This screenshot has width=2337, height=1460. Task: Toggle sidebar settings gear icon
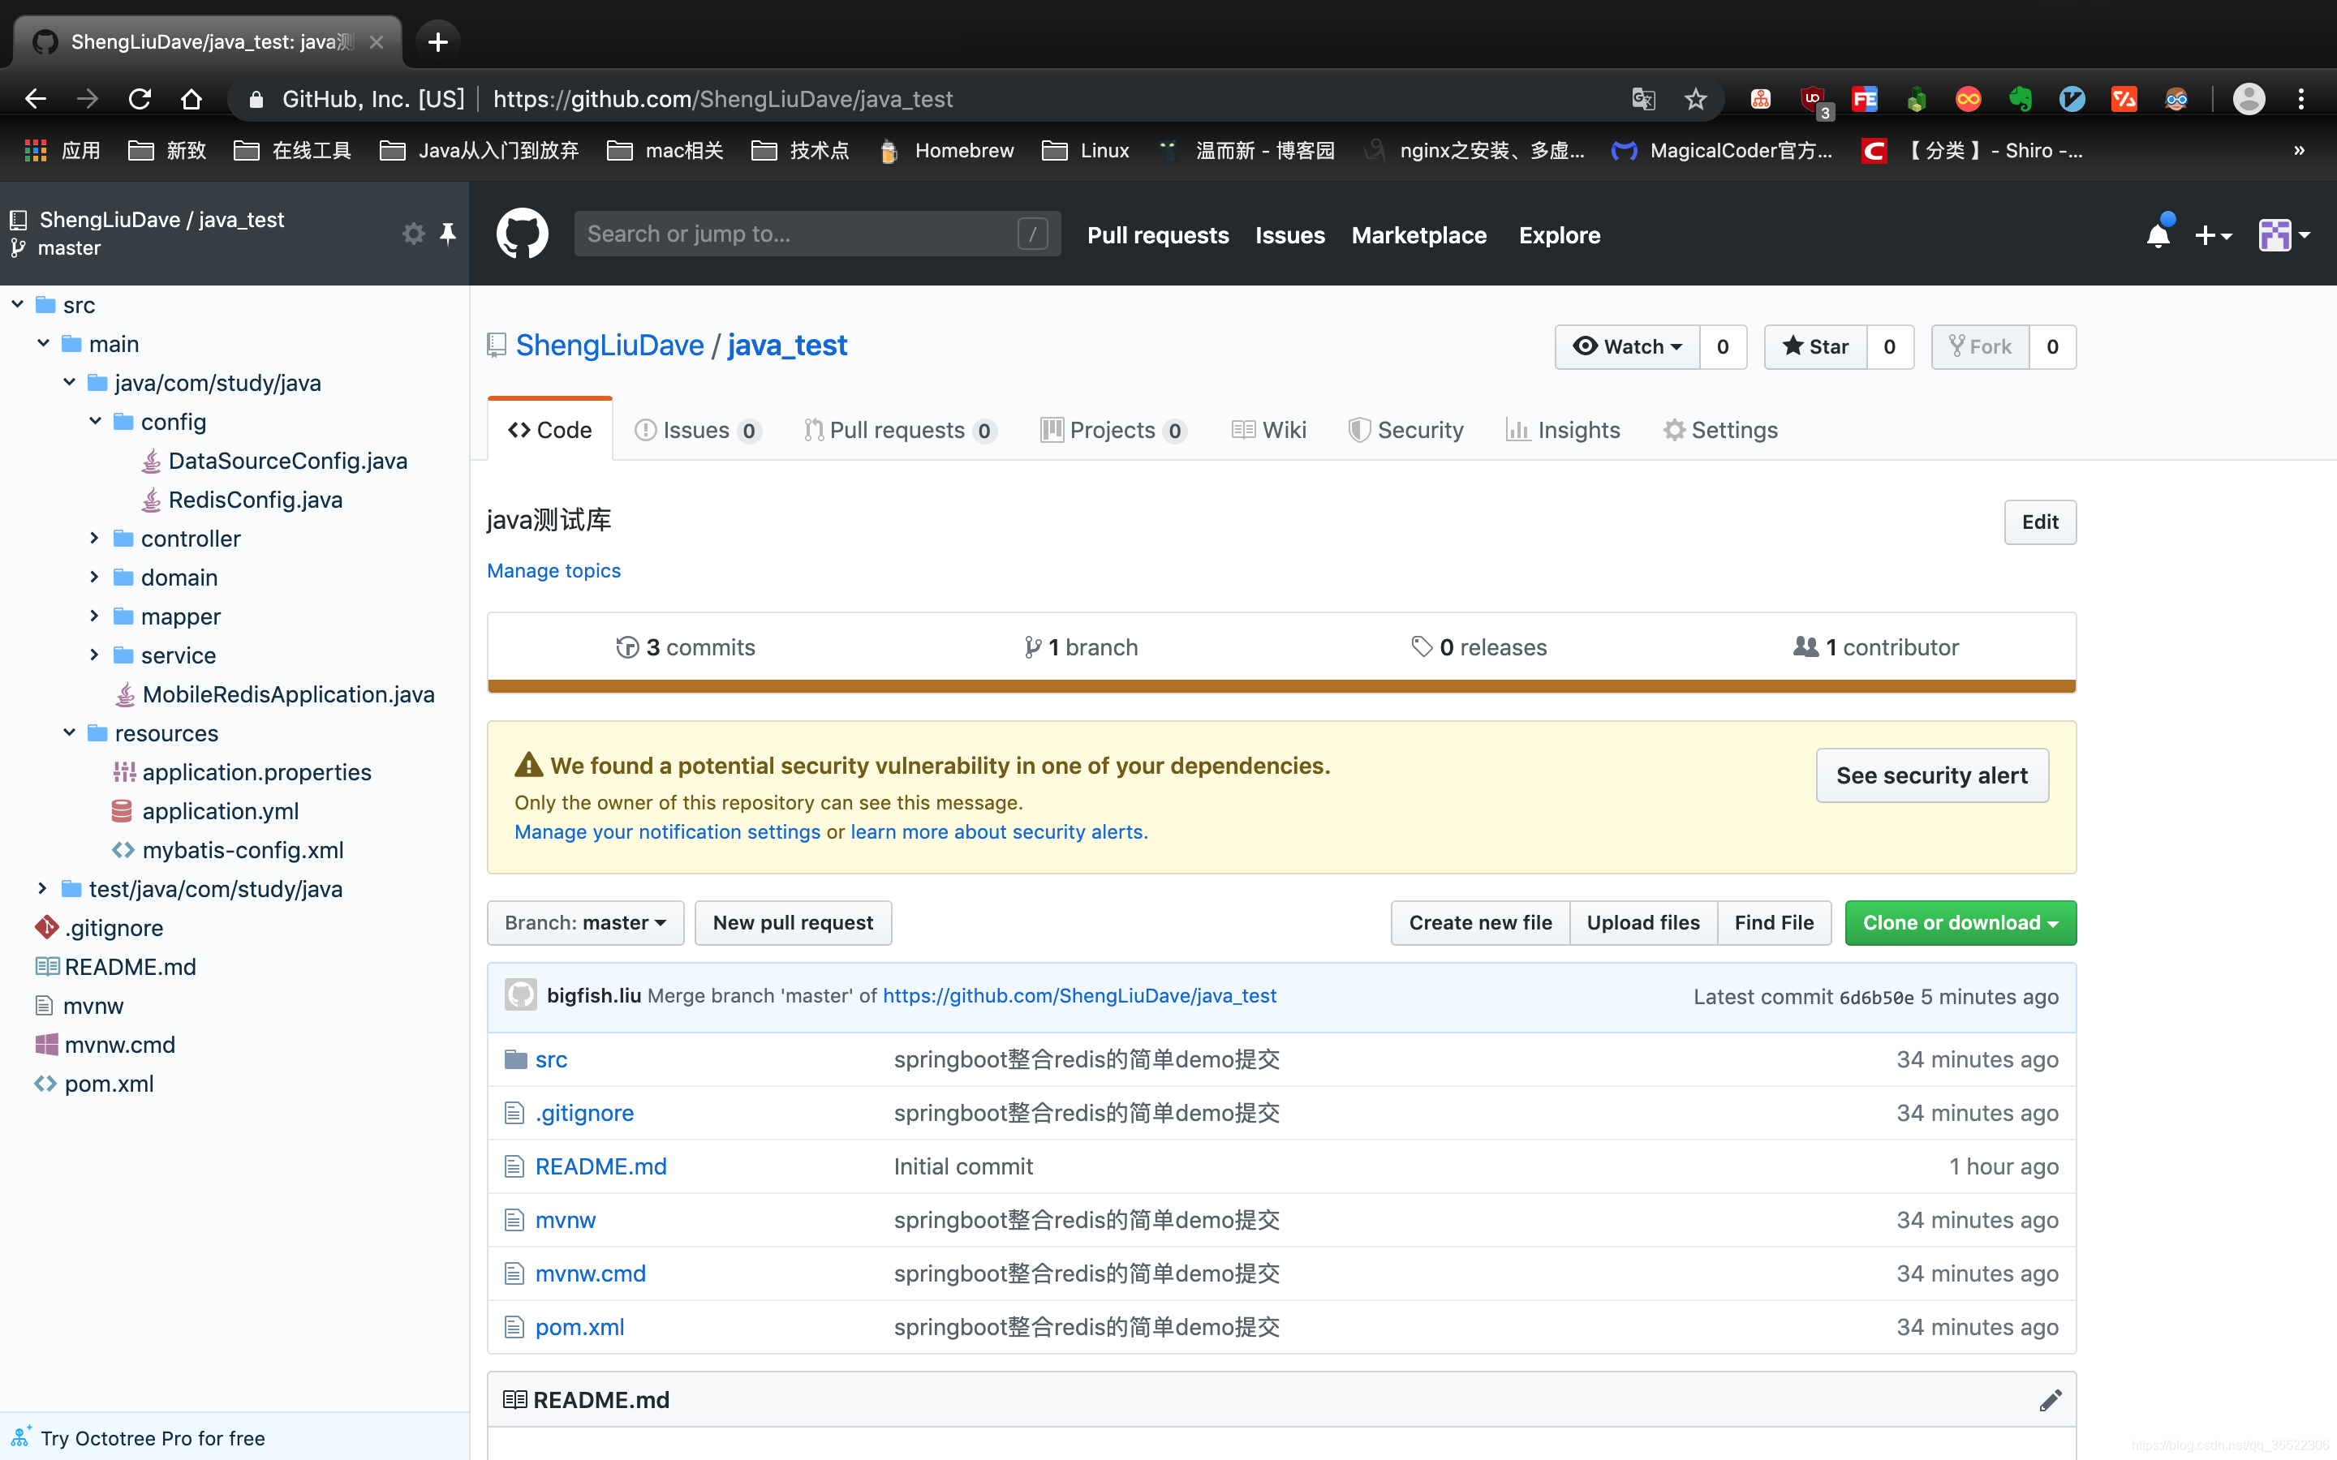tap(412, 232)
